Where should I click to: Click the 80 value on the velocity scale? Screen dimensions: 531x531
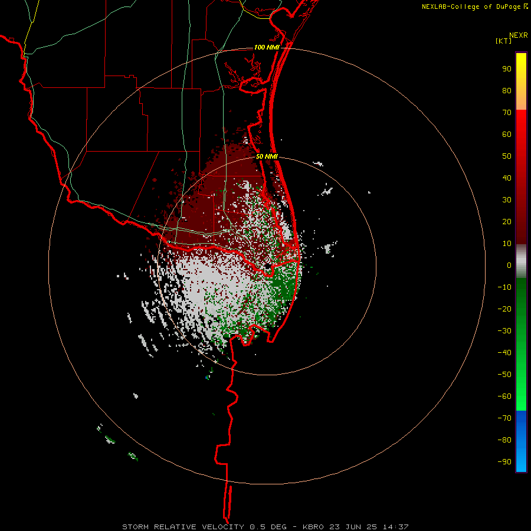coord(507,91)
